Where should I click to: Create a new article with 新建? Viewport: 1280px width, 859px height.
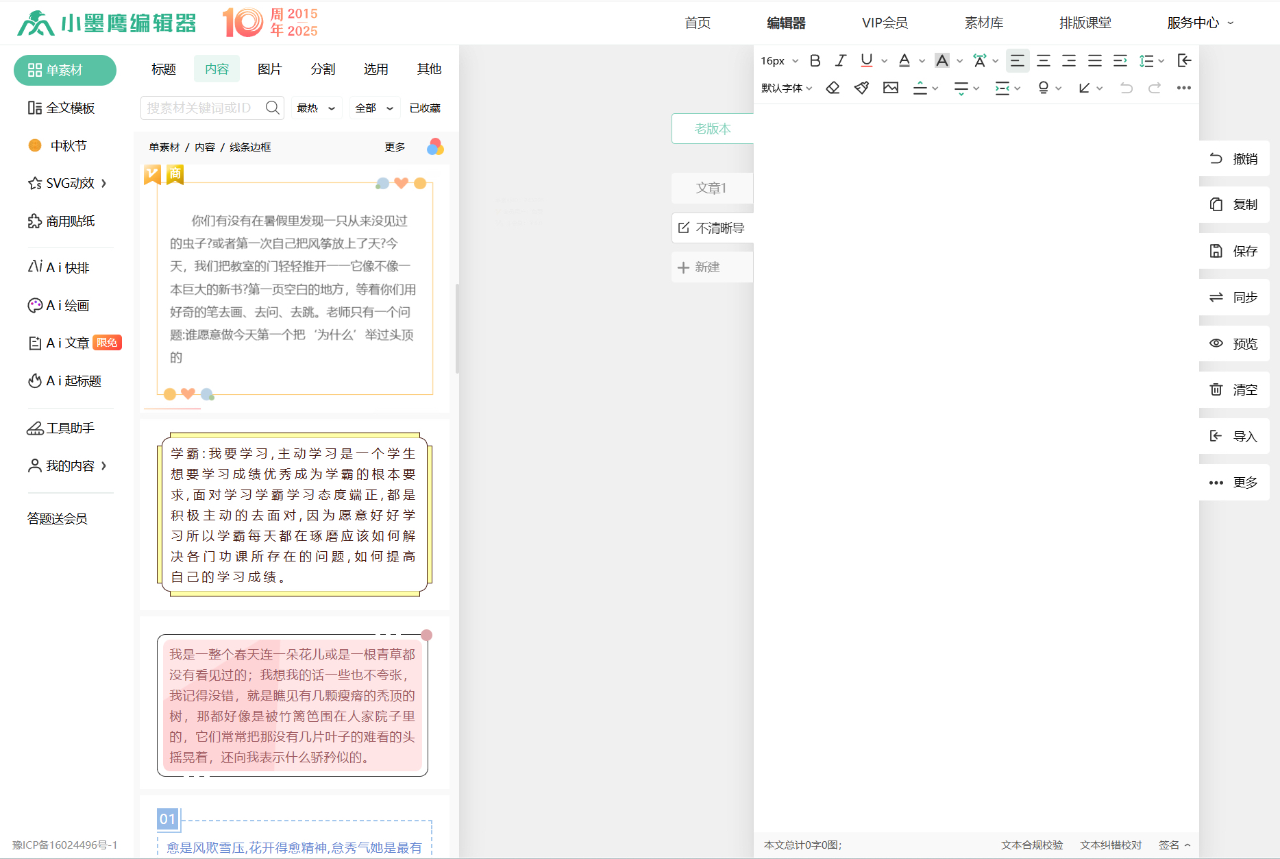click(705, 267)
